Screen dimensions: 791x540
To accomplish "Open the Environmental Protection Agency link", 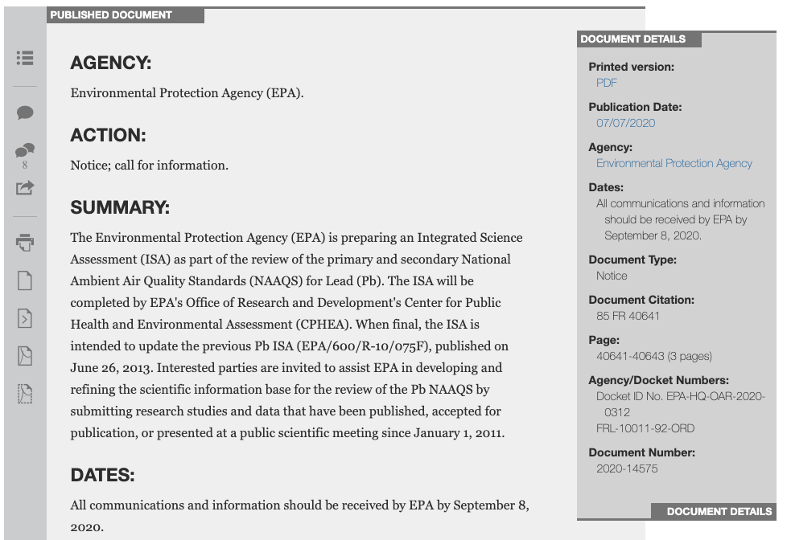I will coord(674,163).
